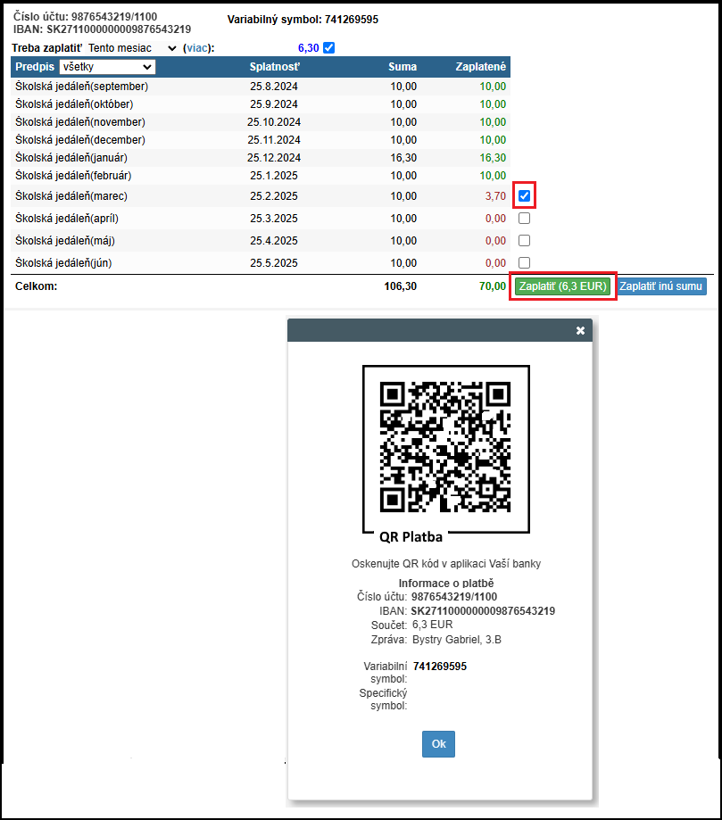
Task: Click the due date 25.12.2024
Action: click(x=274, y=157)
